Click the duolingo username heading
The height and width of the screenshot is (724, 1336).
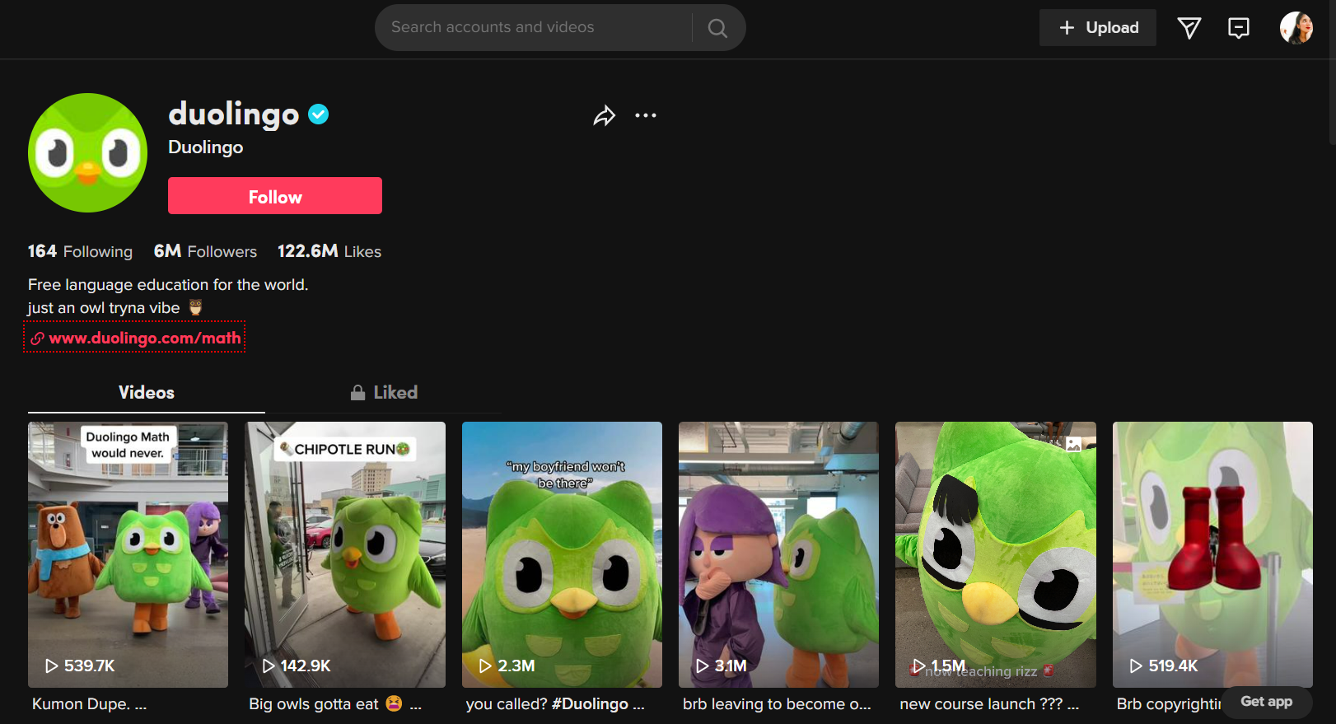point(234,114)
